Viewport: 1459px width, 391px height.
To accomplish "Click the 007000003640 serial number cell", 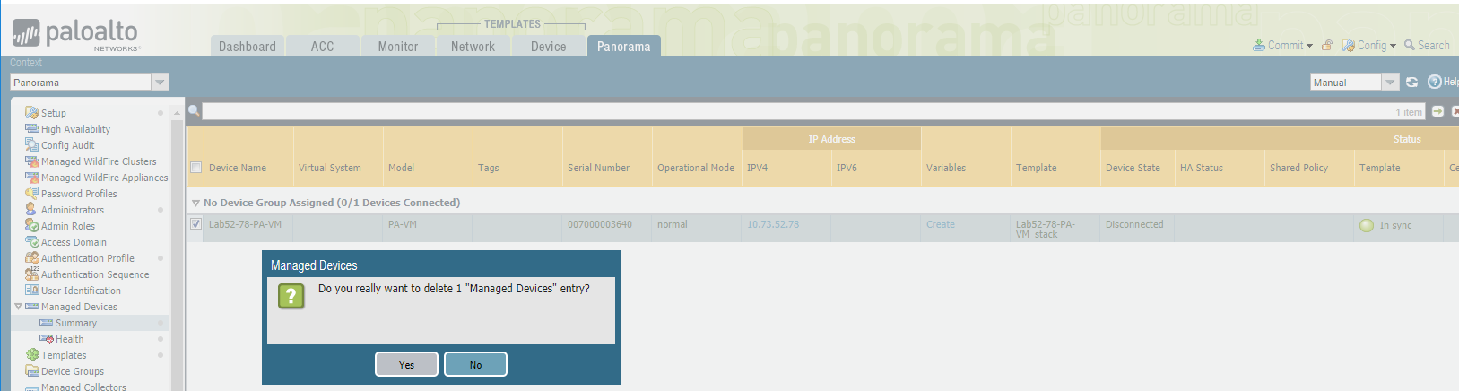I will pos(600,224).
